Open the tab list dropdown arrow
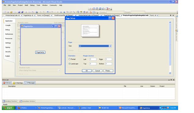Viewport: 194px width, 113px height. 171,15
